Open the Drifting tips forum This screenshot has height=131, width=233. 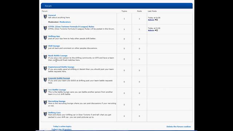coord(54,36)
